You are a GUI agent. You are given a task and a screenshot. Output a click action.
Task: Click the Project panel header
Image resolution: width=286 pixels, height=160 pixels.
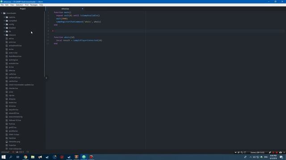(x=23, y=9)
